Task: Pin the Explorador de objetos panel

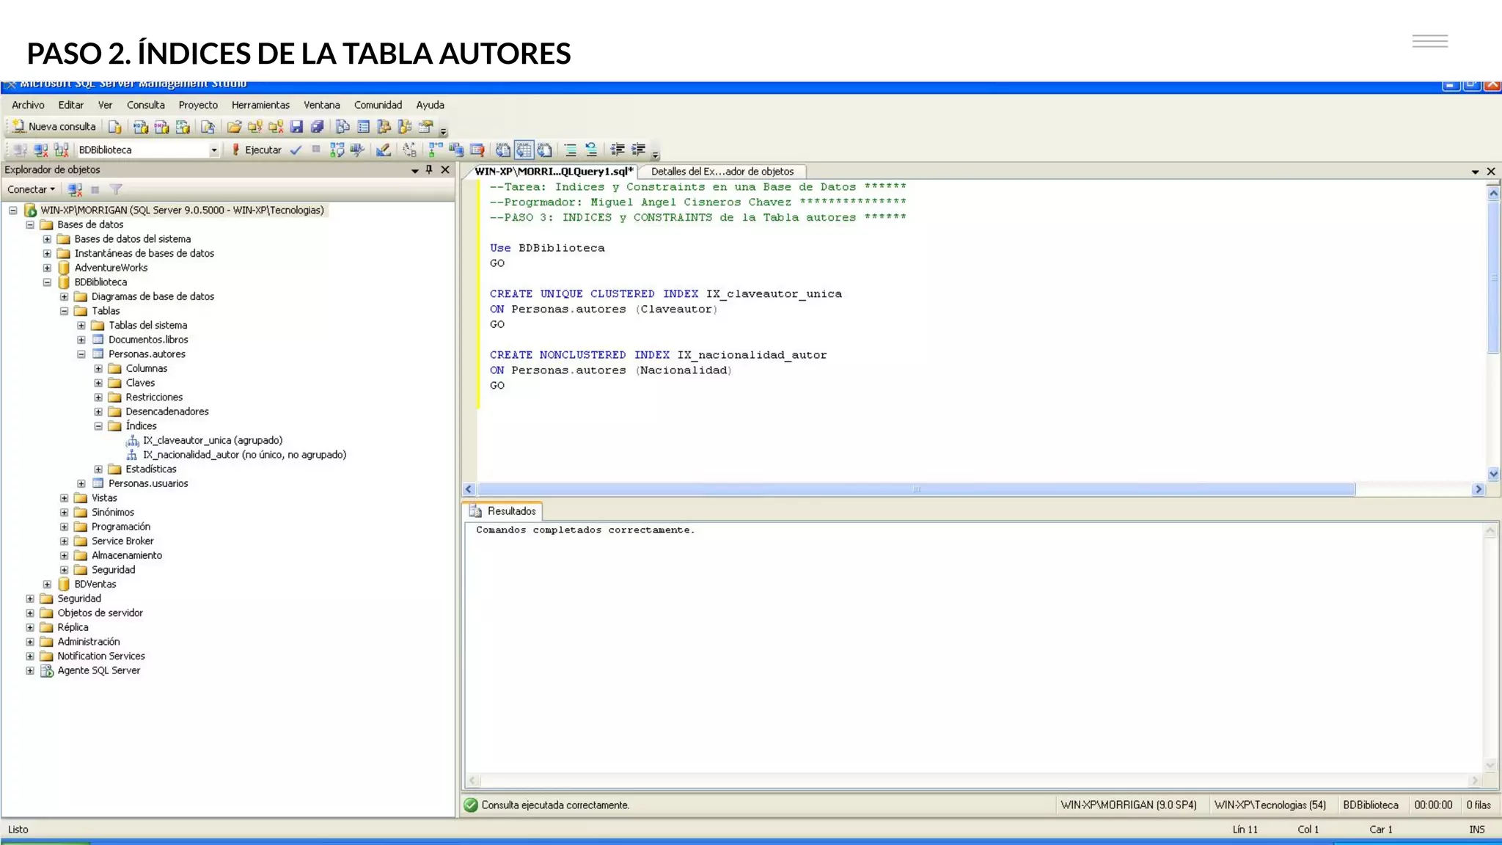Action: point(430,170)
